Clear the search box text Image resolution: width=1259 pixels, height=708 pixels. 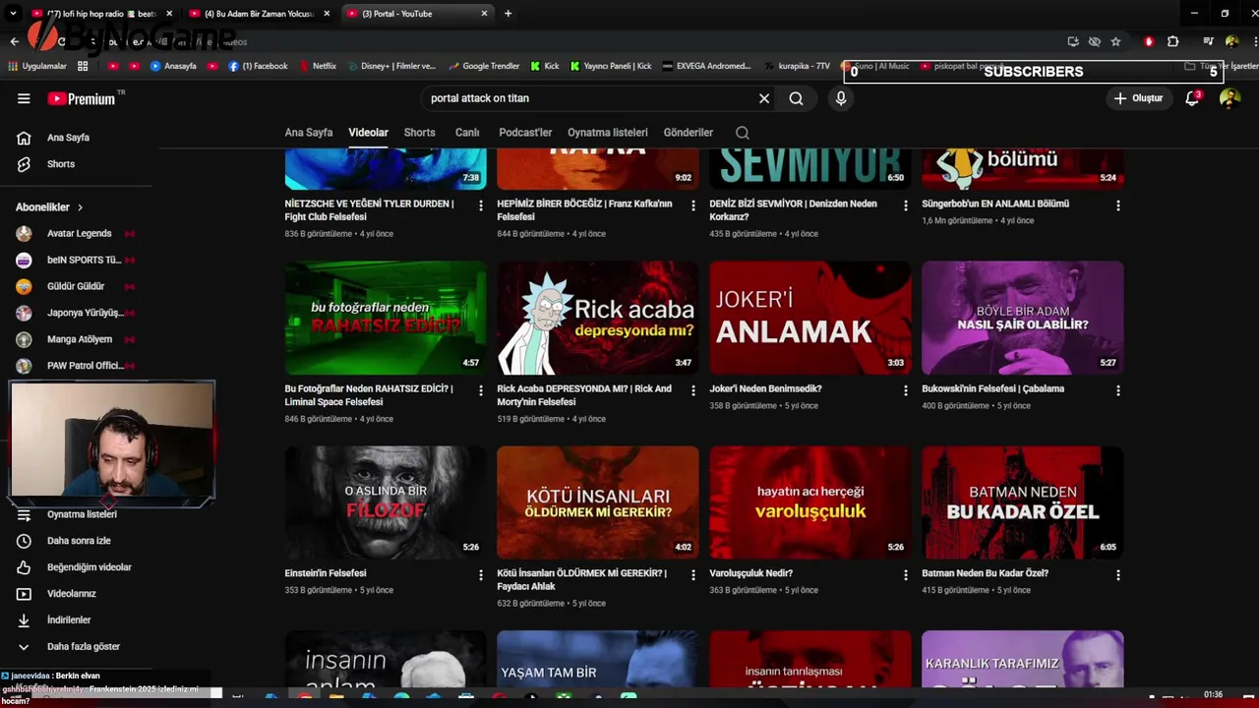pyautogui.click(x=764, y=98)
